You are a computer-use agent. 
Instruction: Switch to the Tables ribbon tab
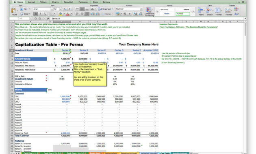click(x=43, y=2)
